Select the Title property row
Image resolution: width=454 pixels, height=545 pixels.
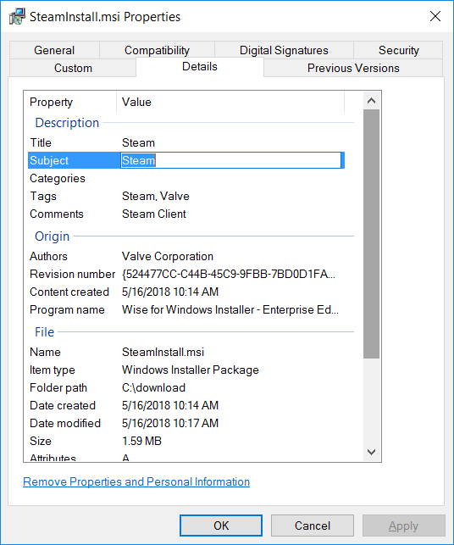pos(186,143)
